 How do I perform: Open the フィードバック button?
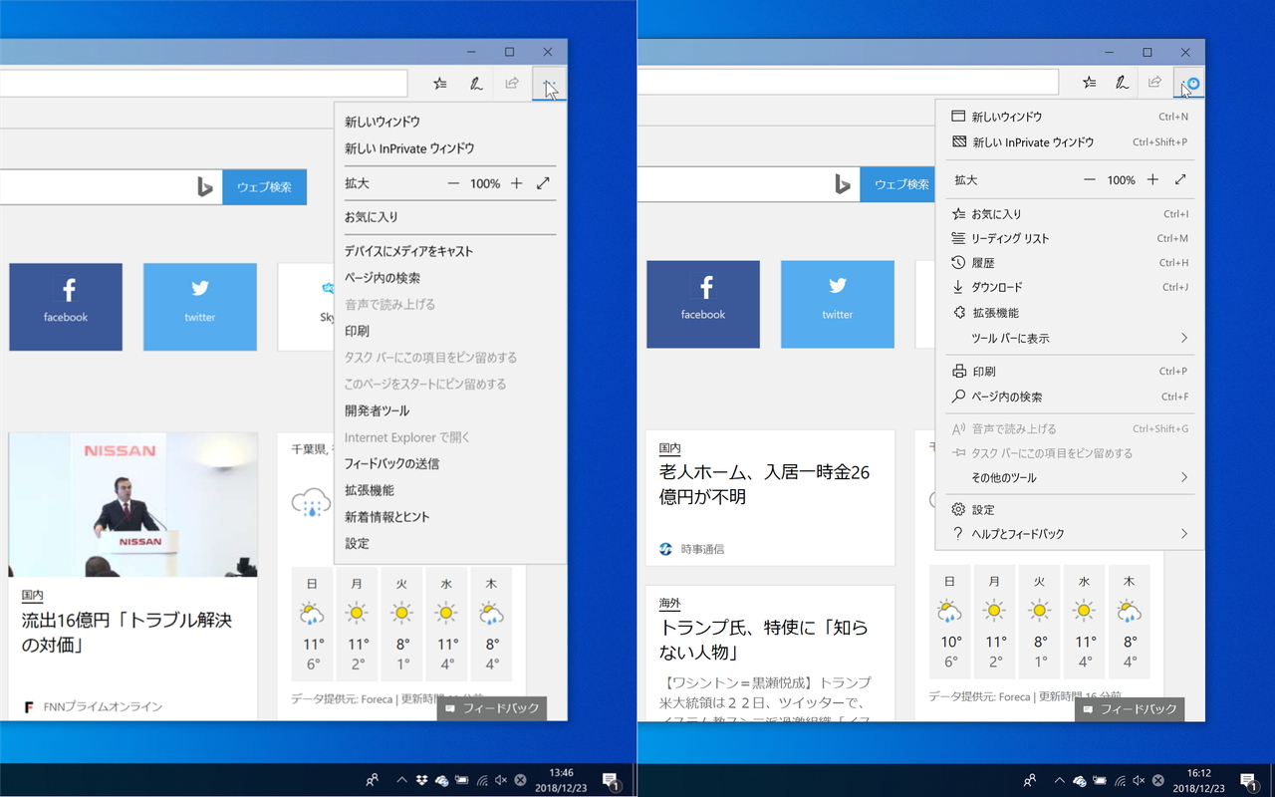point(491,708)
